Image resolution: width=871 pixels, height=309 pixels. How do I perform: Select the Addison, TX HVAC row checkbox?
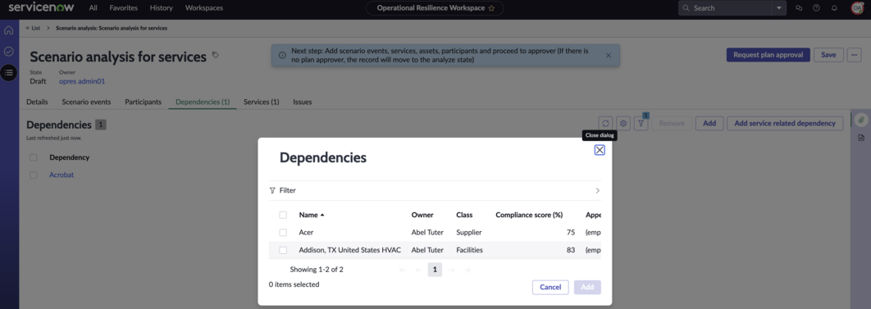(283, 250)
